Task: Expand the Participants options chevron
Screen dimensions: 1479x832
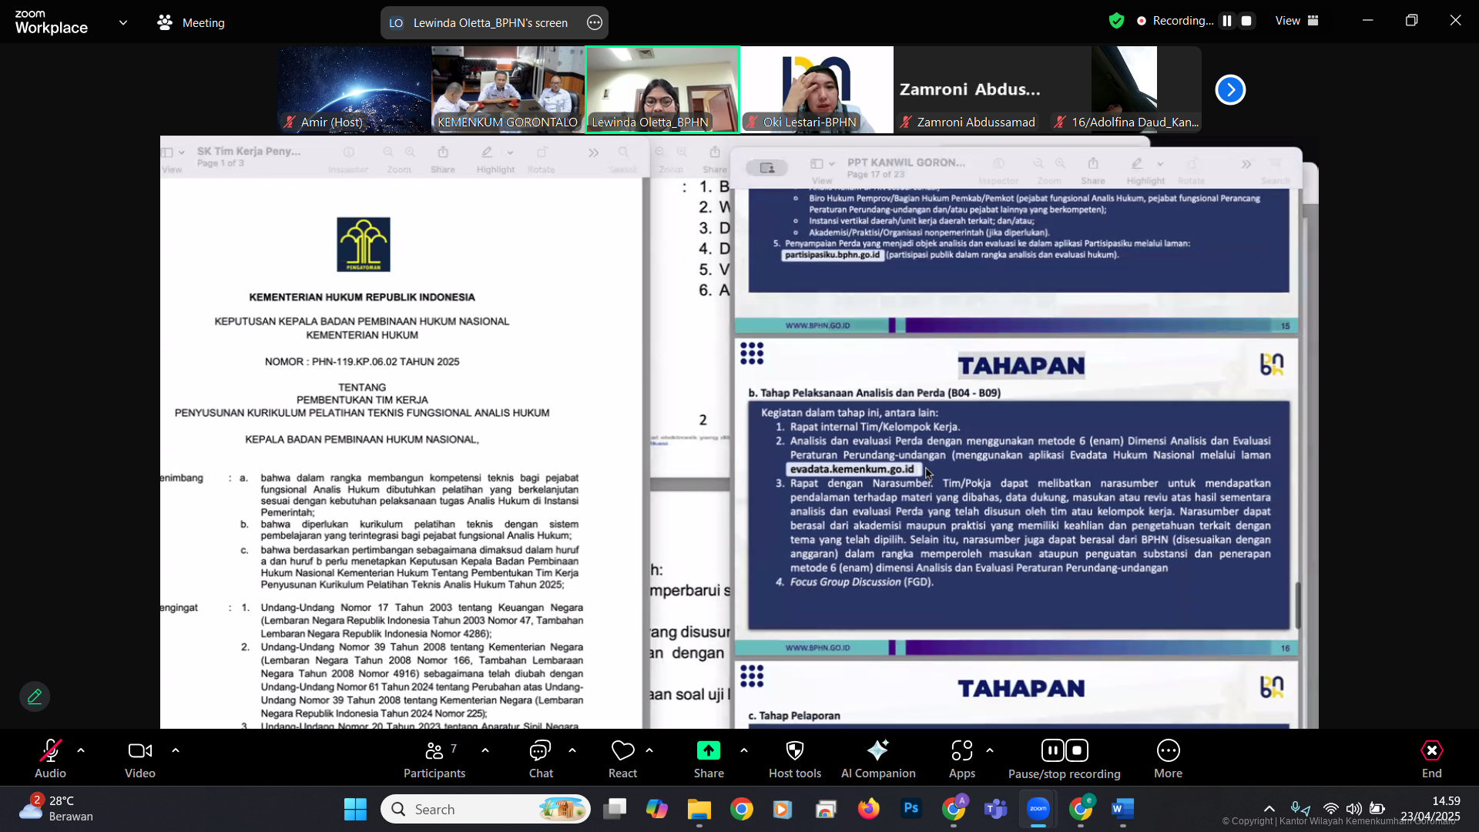Action: tap(485, 751)
